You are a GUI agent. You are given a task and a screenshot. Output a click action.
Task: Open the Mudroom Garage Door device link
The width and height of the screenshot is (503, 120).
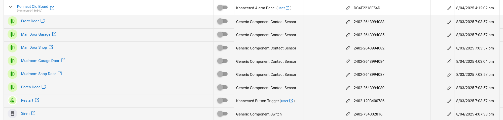pos(40,61)
